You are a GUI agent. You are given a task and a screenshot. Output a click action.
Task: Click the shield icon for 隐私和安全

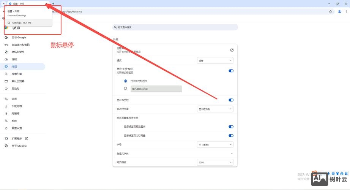(x=6, y=52)
